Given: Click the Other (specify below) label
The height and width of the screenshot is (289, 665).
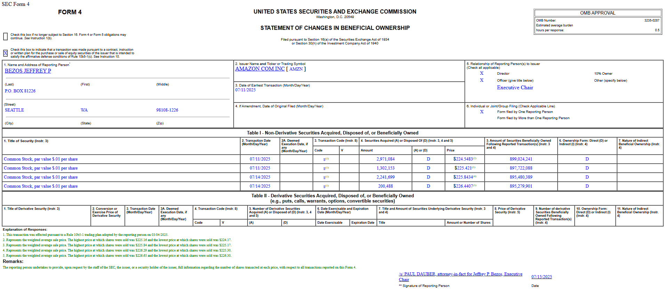Looking at the screenshot, I should pyautogui.click(x=610, y=81).
